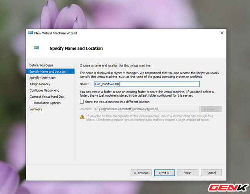This screenshot has height=194, width=250.
Task: Go to Connect Virtual Hard Disk step
Action: click(x=47, y=97)
